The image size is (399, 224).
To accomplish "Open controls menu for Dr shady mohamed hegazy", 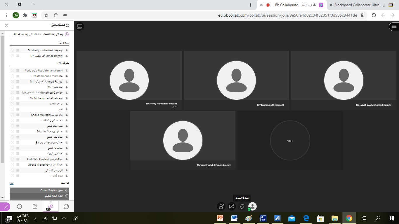I will (12, 50).
